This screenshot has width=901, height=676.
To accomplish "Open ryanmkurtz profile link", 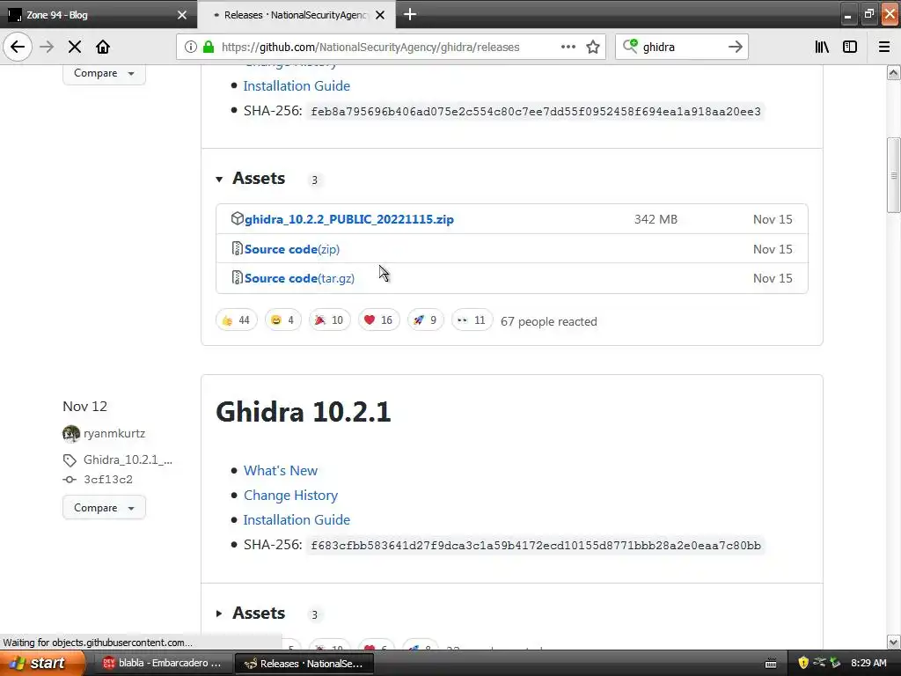I will [x=114, y=433].
